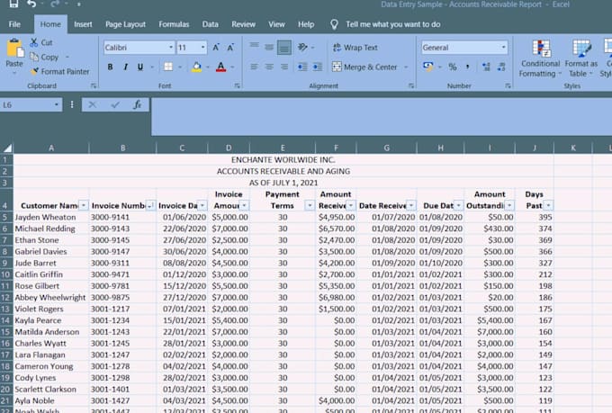Click the Copy icon

(x=34, y=57)
